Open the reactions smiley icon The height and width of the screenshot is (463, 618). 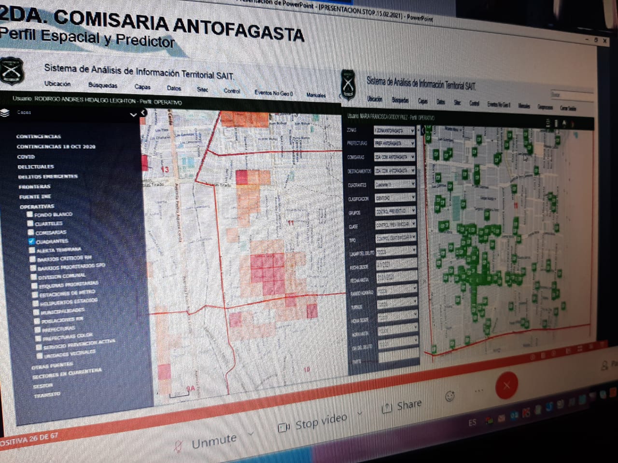pyautogui.click(x=449, y=396)
